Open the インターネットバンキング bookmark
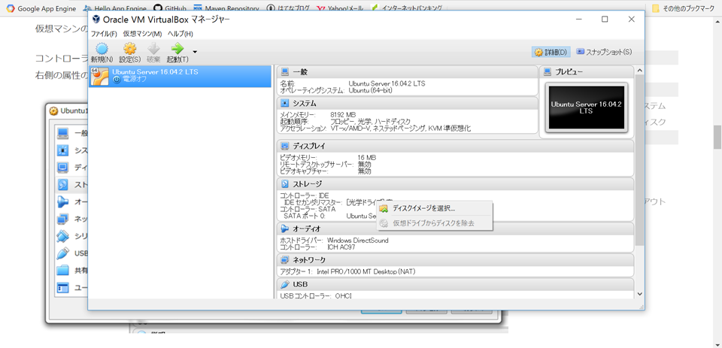The width and height of the screenshot is (722, 348). click(x=407, y=8)
